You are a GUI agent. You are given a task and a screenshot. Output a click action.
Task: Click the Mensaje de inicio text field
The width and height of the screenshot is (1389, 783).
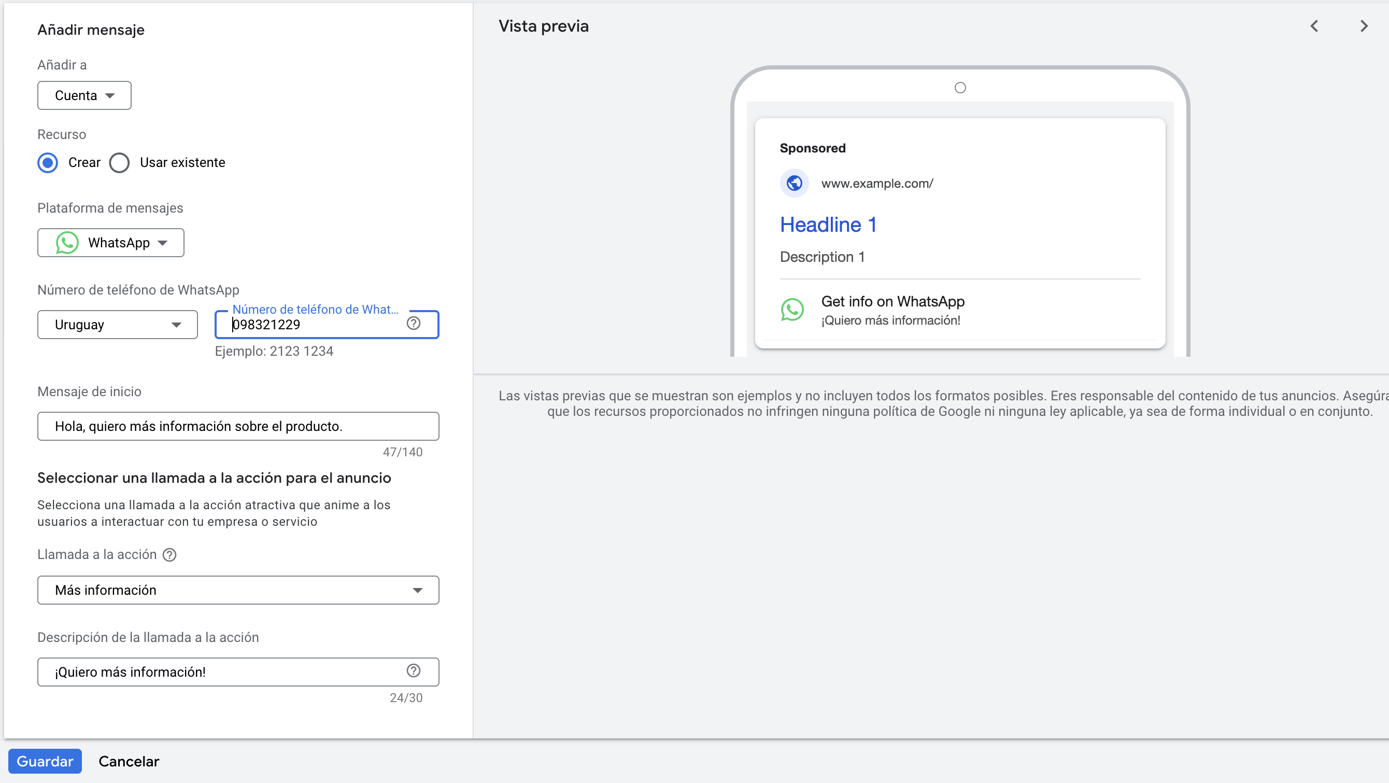[x=238, y=426]
